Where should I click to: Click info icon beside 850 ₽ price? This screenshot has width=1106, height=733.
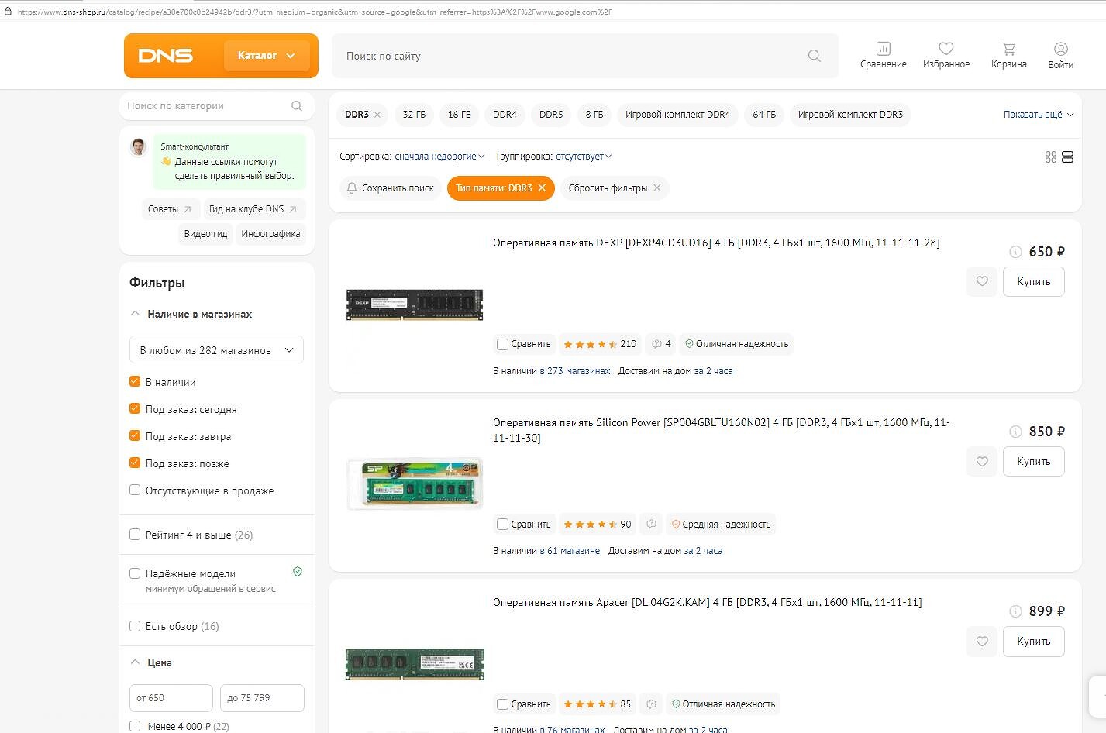tap(1015, 432)
